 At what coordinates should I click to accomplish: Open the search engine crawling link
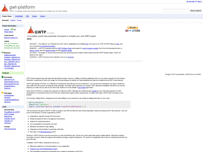pyautogui.click(x=90, y=48)
